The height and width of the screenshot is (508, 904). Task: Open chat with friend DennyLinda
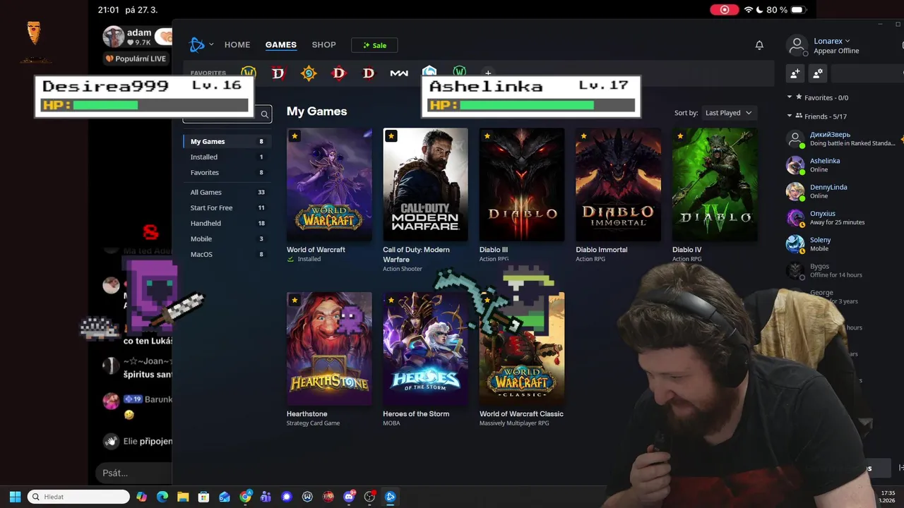pyautogui.click(x=840, y=191)
